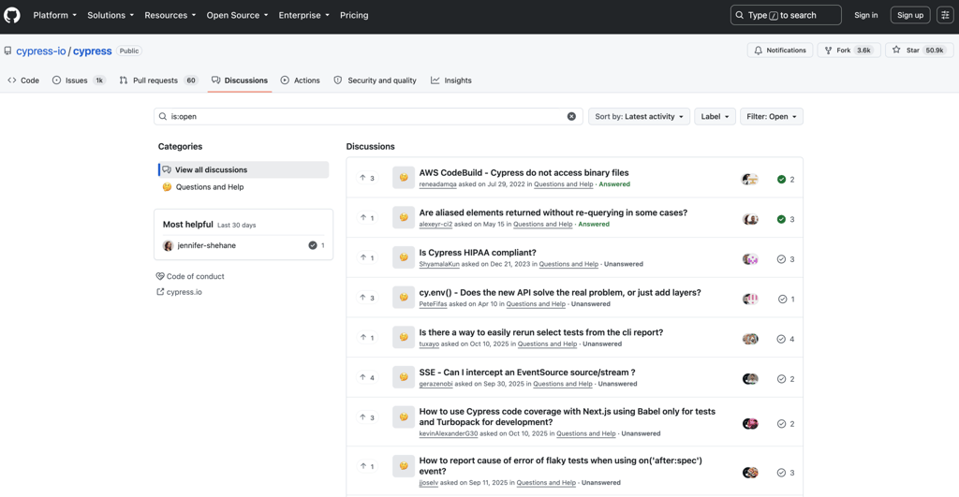This screenshot has height=497, width=959.
Task: Open Sort by: Latest activity dropdown
Action: (639, 116)
